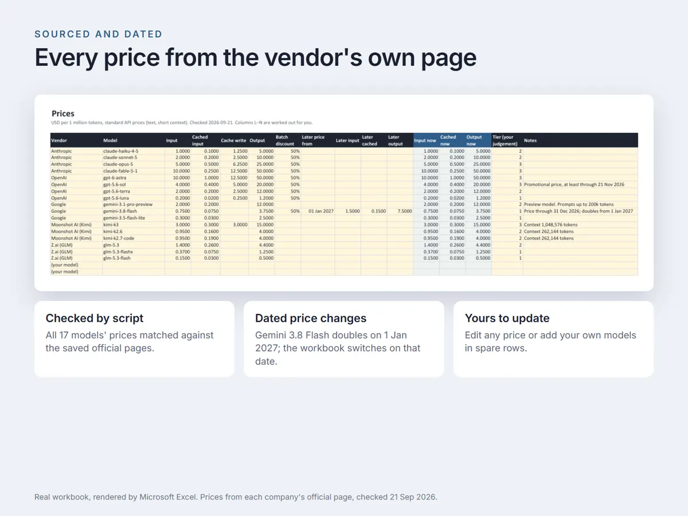The image size is (688, 516).
Task: Click the 'Later price from' column header
Action: [318, 140]
